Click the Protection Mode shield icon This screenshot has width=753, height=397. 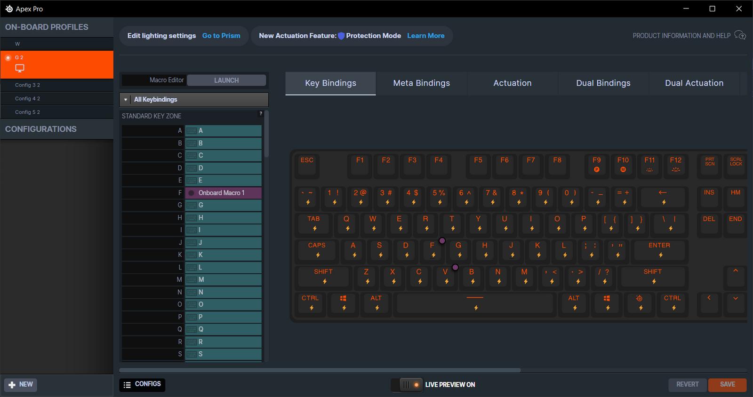coord(341,36)
